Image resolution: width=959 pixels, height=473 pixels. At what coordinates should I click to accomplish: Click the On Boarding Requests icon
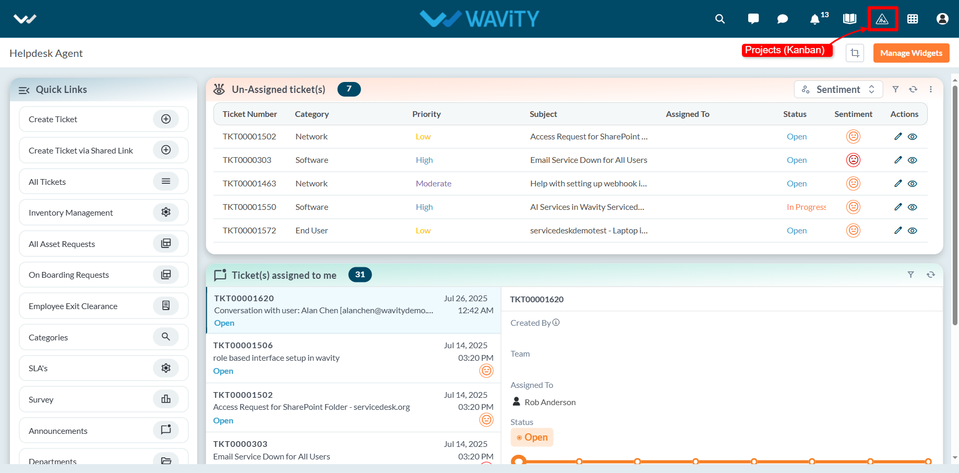(166, 275)
